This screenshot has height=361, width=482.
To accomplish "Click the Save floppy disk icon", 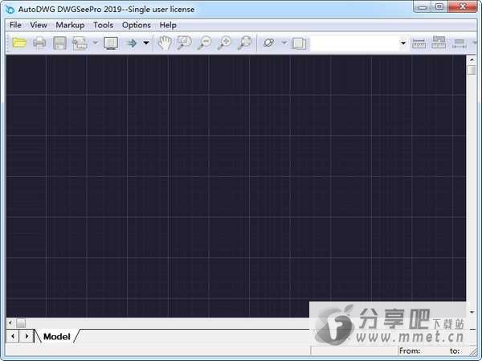I will (59, 43).
